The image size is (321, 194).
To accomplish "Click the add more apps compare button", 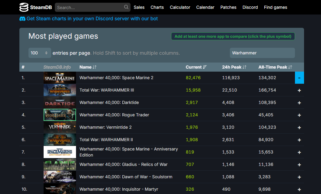I will click(x=233, y=36).
